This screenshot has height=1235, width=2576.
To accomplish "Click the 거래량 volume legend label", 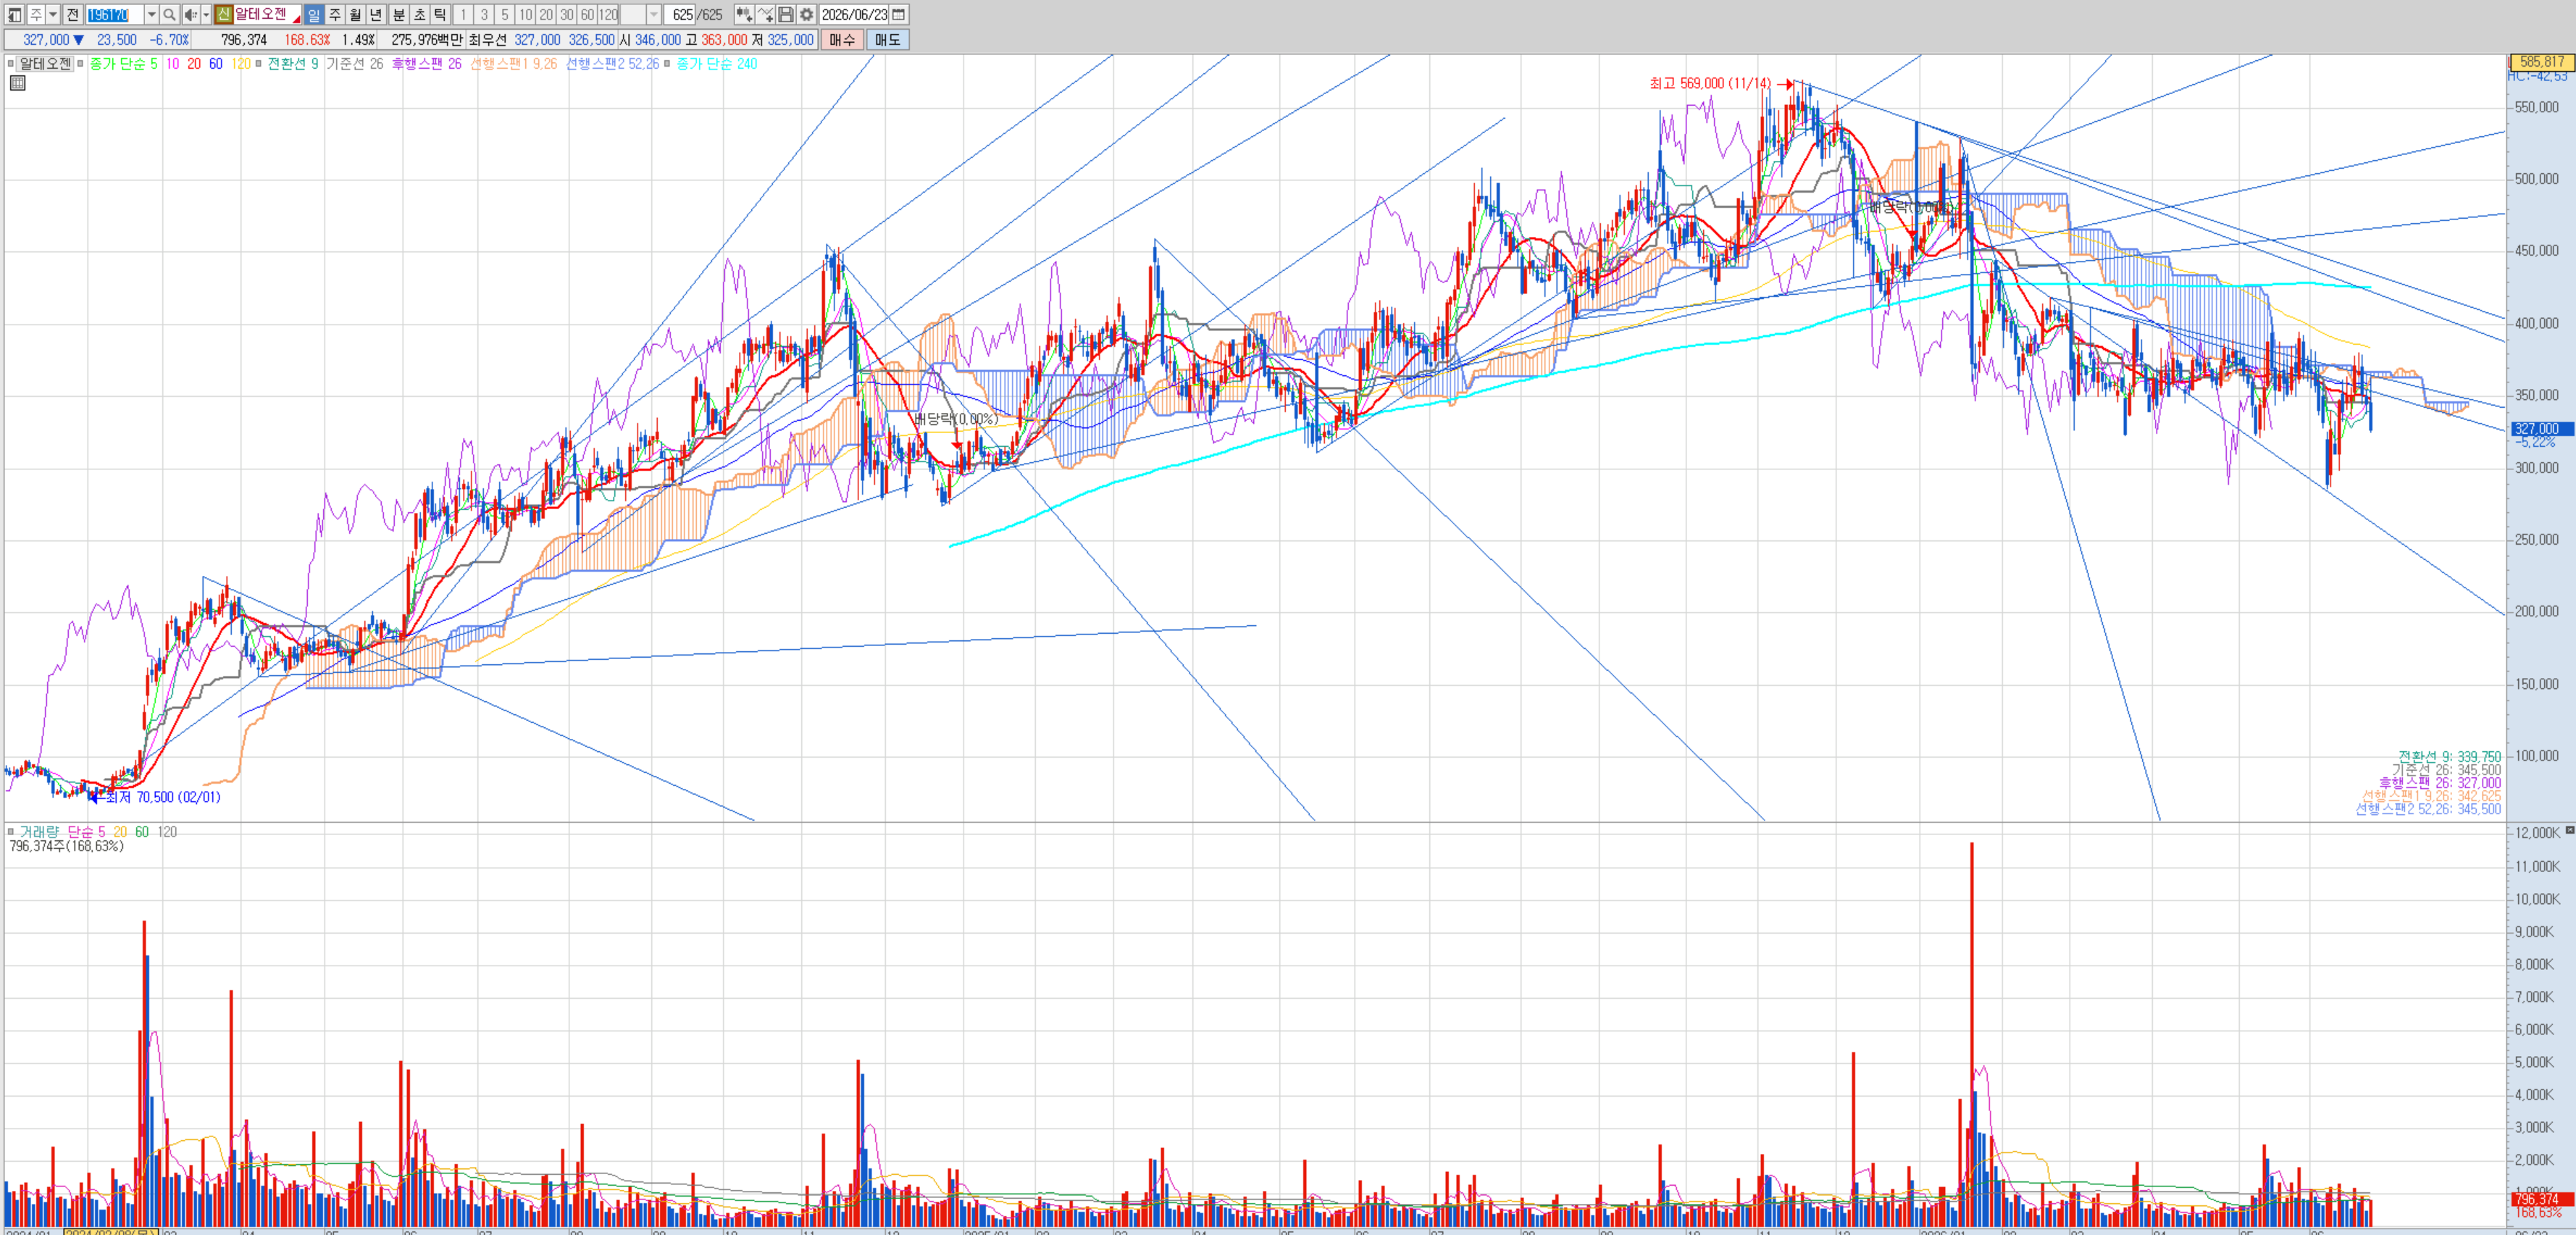I will (39, 831).
